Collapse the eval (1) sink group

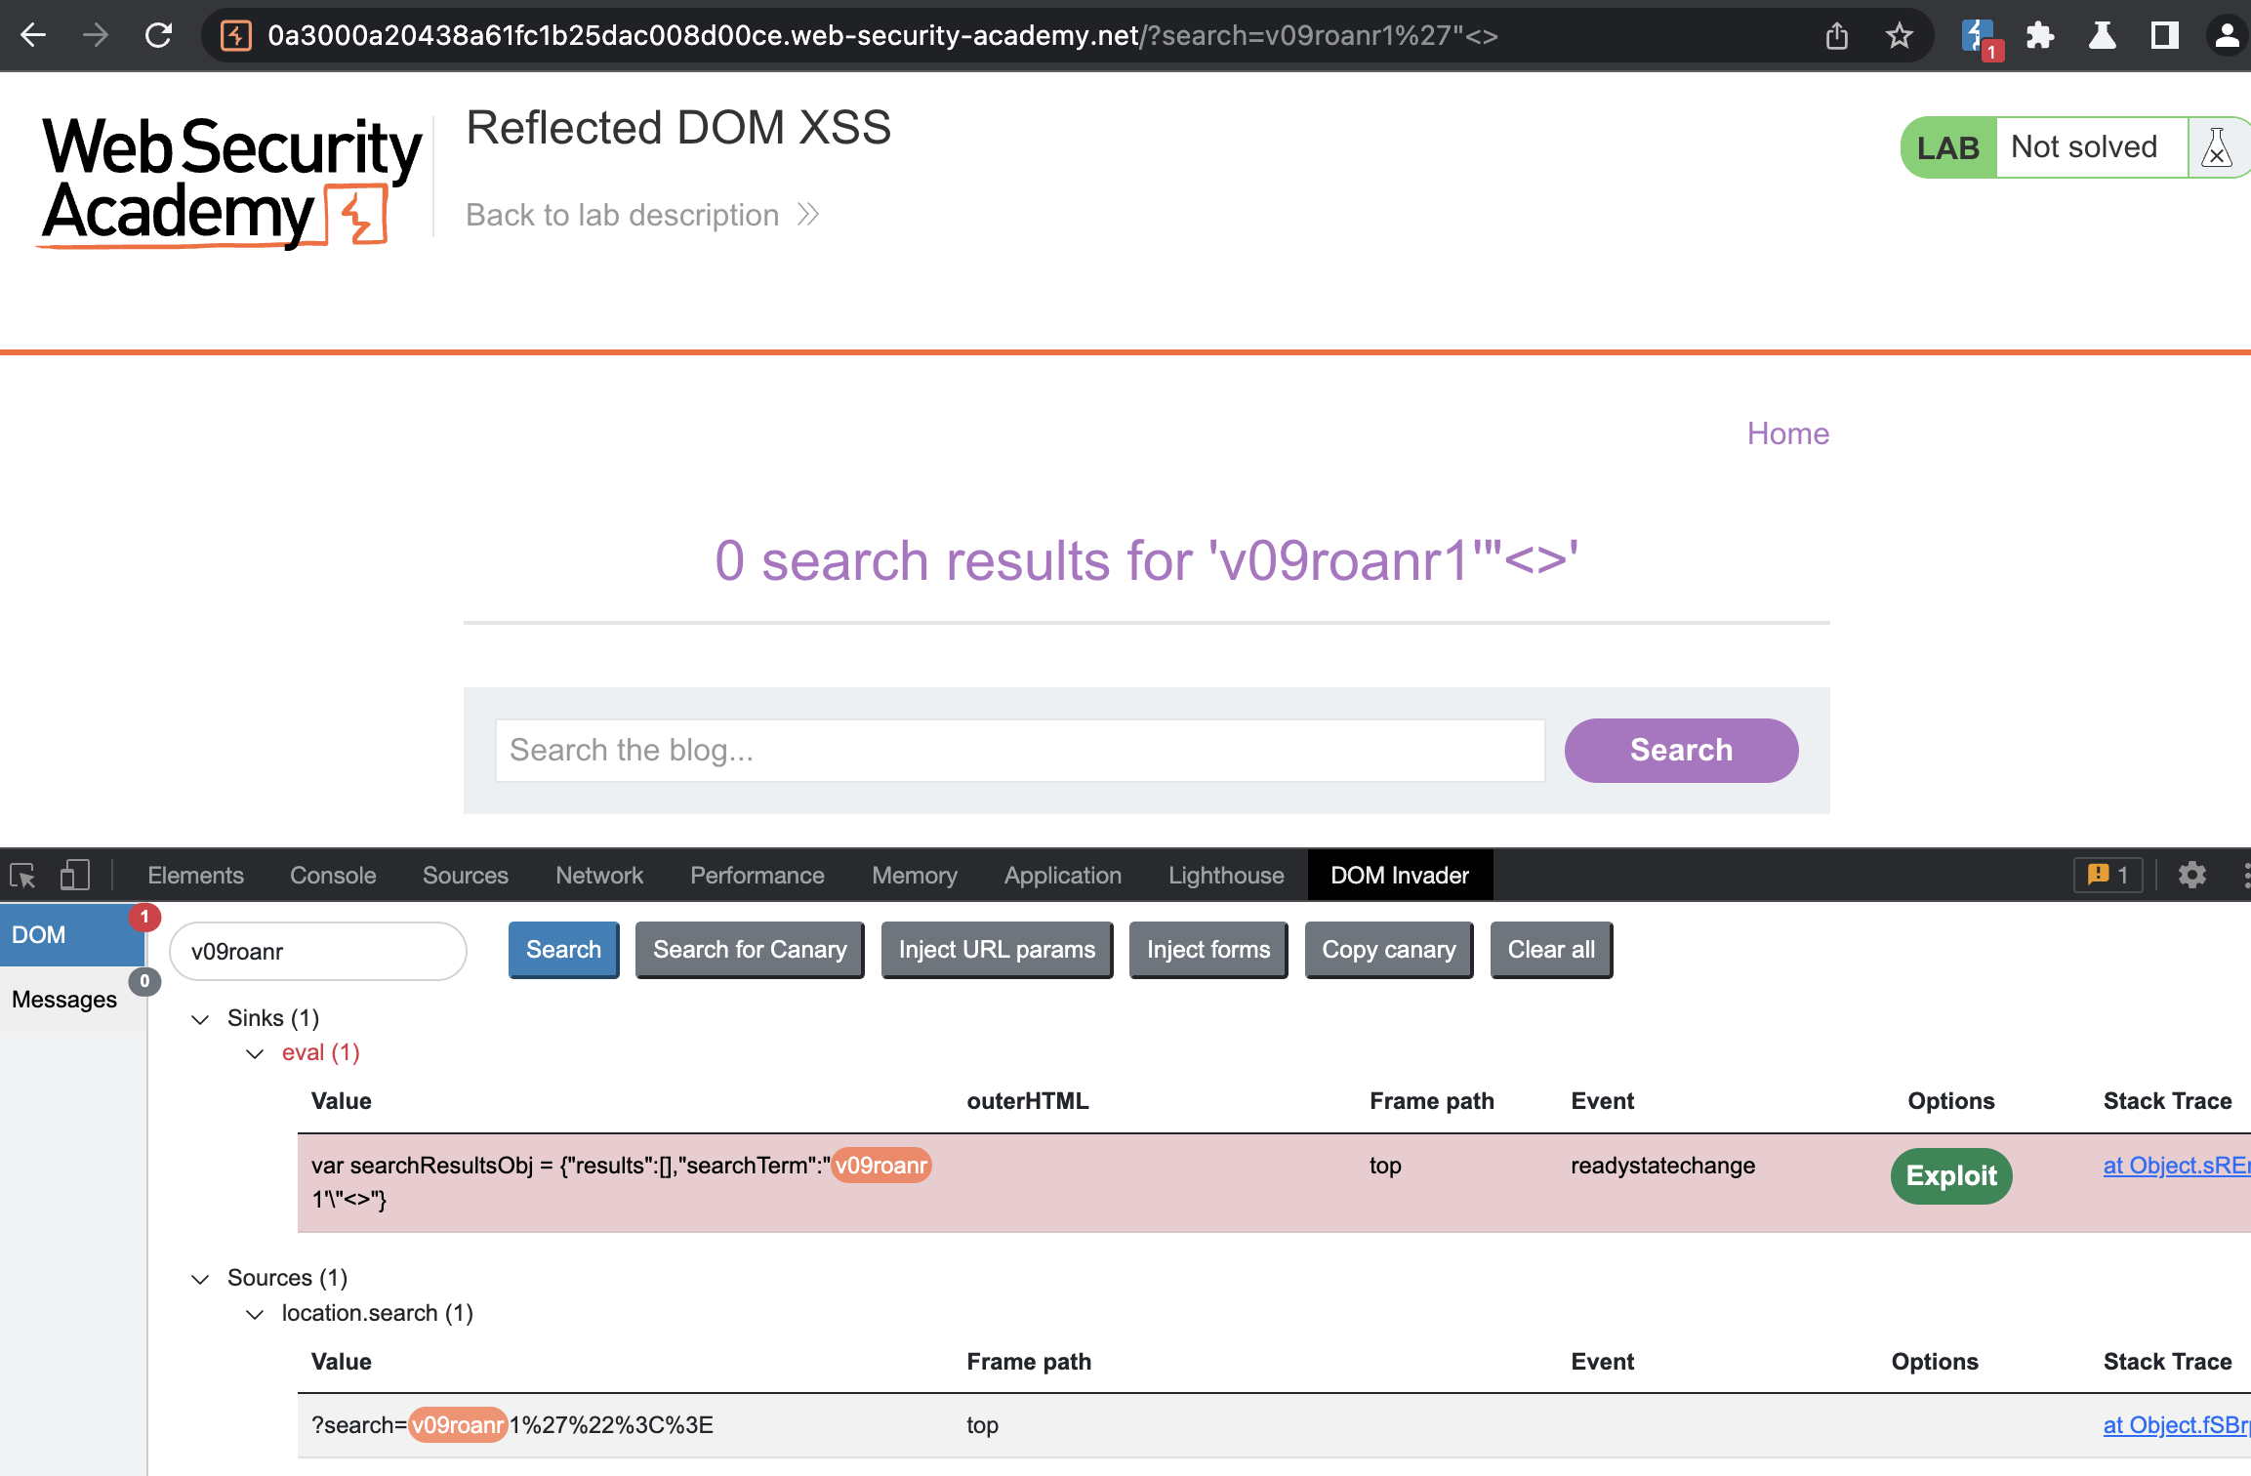tap(255, 1053)
